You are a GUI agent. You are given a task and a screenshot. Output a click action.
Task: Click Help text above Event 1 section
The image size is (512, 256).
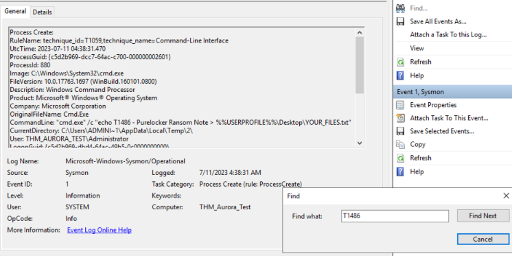417,75
